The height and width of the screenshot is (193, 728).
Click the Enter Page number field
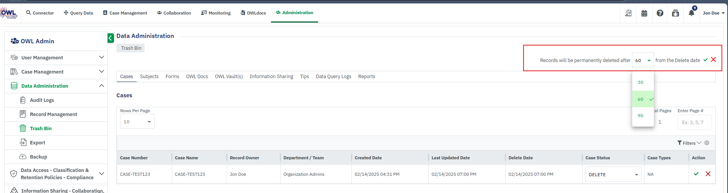[x=694, y=123]
